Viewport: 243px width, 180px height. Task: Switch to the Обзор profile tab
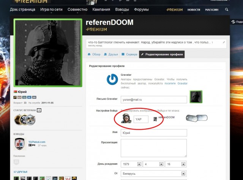tap(94, 55)
